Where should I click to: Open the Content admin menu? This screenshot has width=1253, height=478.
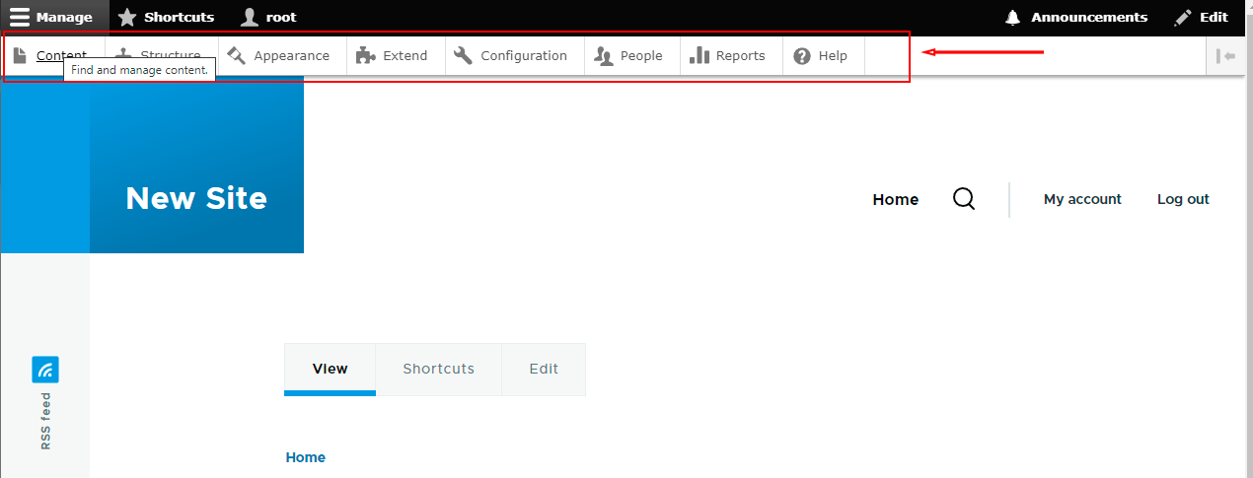pos(60,55)
